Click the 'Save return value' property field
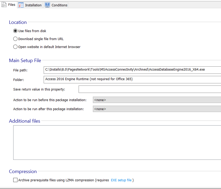The width and height of the screenshot is (221, 189). (x=150, y=89)
